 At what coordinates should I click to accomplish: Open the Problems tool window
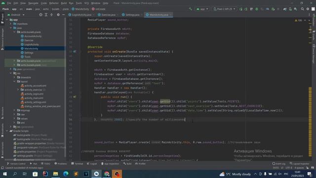point(60,164)
